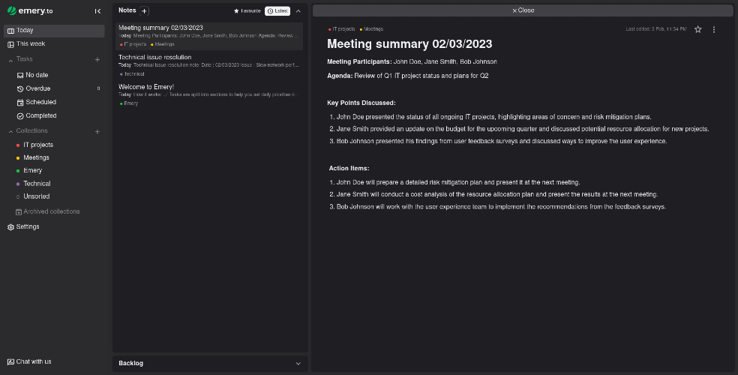738x375 pixels.
Task: Expand the Backlog section
Action: [298, 364]
